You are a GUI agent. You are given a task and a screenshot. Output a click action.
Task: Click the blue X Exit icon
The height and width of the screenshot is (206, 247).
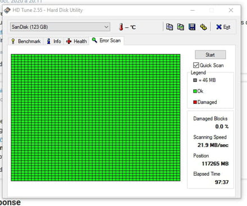pos(219,27)
